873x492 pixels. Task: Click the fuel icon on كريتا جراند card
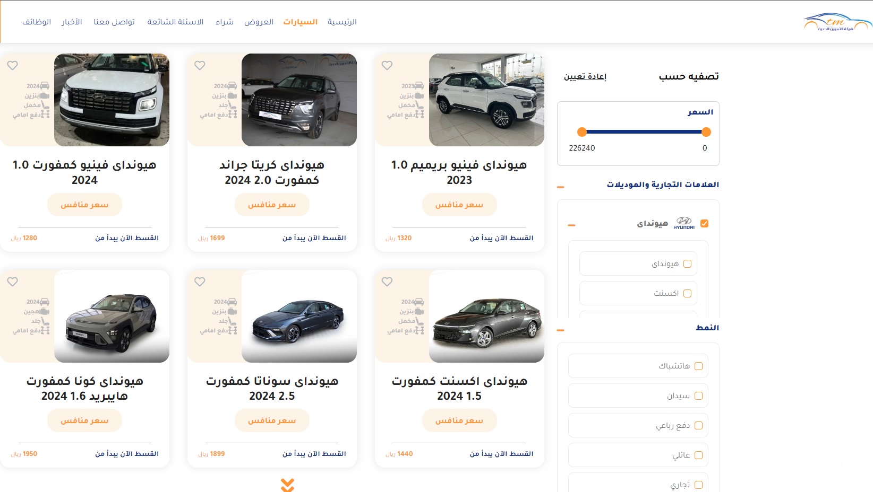[x=232, y=95]
